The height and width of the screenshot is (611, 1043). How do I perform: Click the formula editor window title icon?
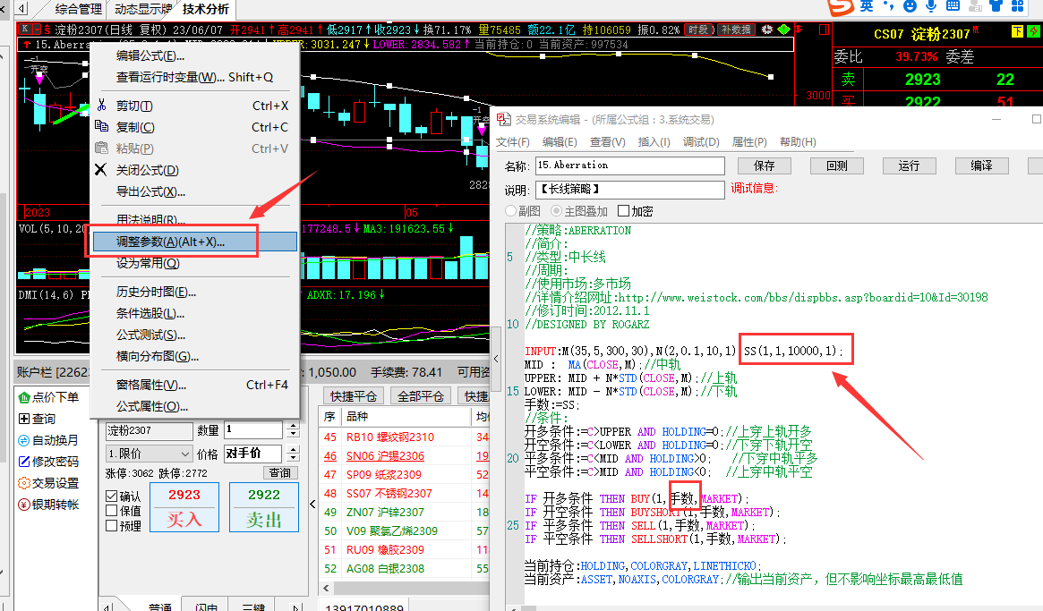[503, 120]
